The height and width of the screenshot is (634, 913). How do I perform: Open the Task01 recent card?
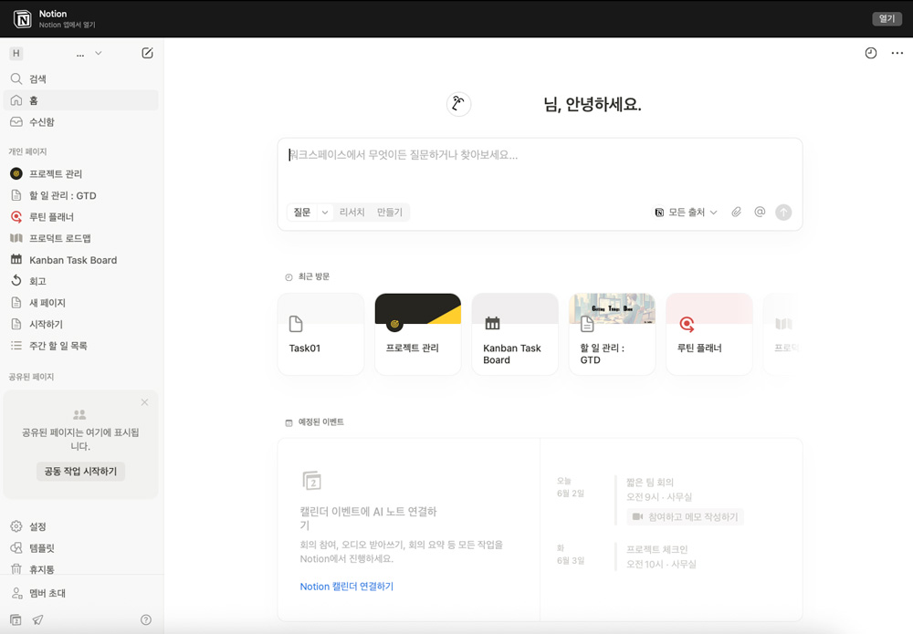[x=320, y=334]
